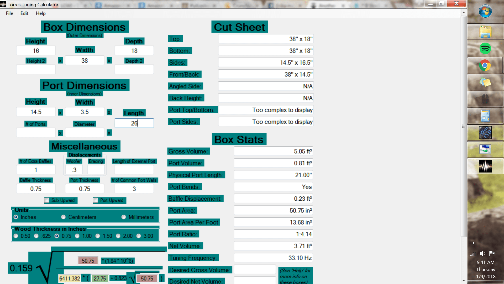Click the Box Height input field
The width and height of the screenshot is (504, 284).
tap(36, 51)
